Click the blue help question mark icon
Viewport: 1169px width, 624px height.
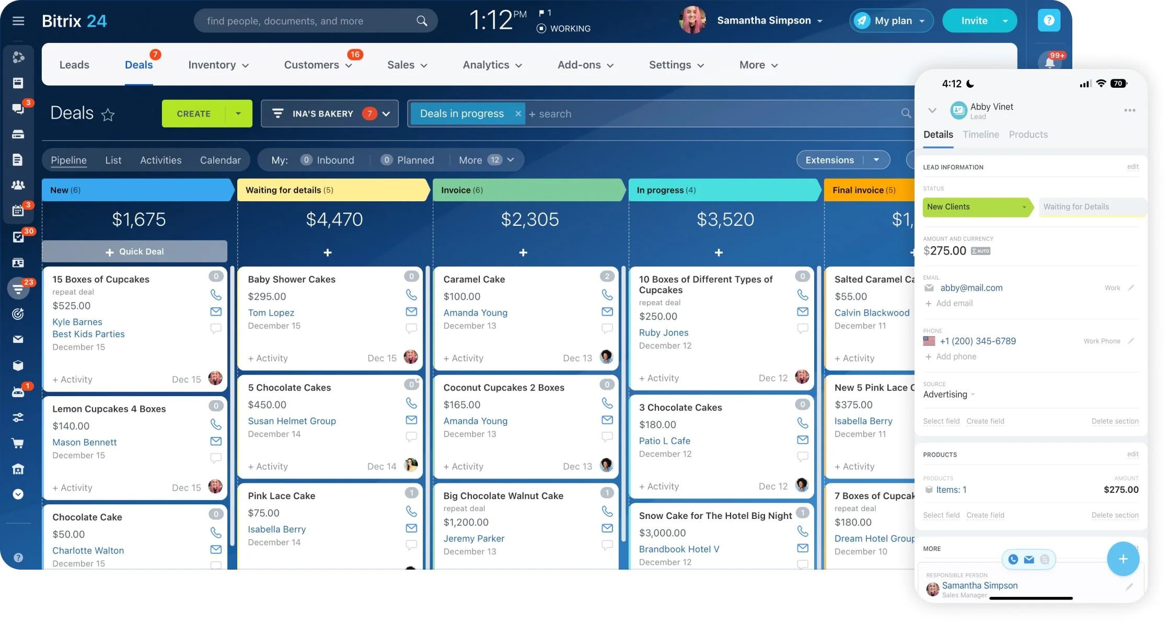point(1048,21)
